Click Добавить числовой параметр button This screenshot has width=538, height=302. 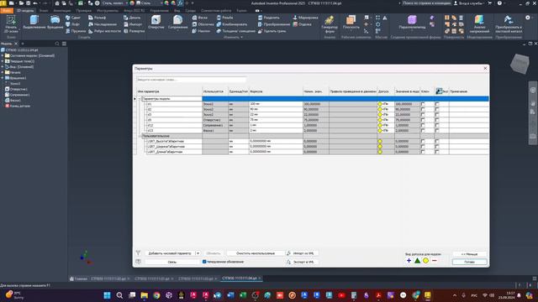click(170, 253)
